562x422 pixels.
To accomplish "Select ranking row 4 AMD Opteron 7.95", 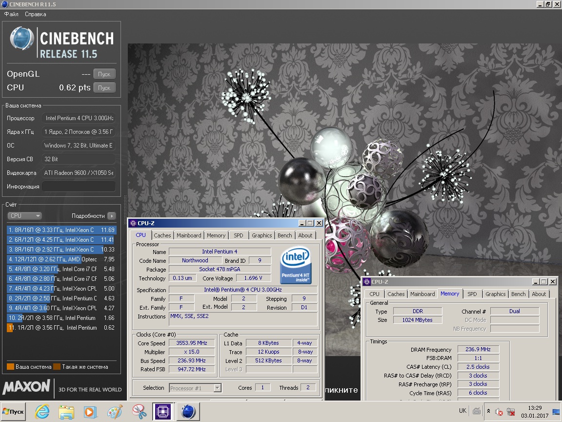I will (61, 259).
